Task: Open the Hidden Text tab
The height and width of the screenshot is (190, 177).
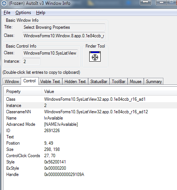Action: tap(75, 82)
